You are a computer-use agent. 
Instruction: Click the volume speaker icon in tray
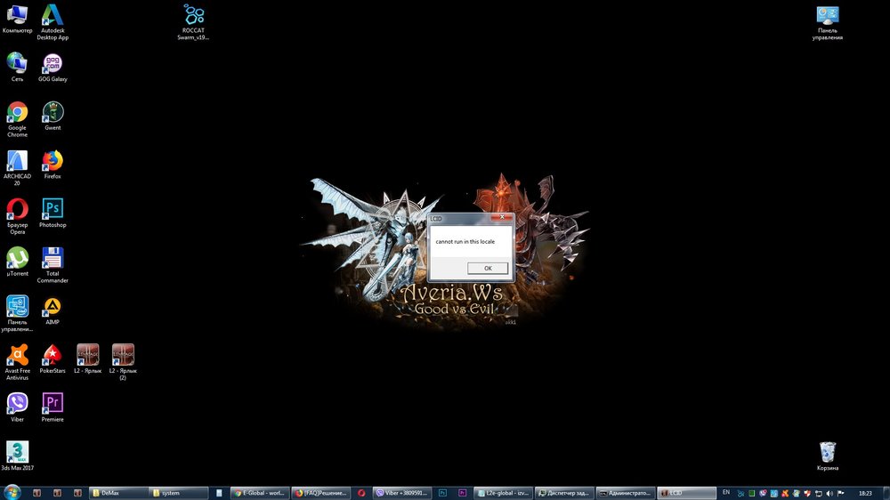pos(829,492)
